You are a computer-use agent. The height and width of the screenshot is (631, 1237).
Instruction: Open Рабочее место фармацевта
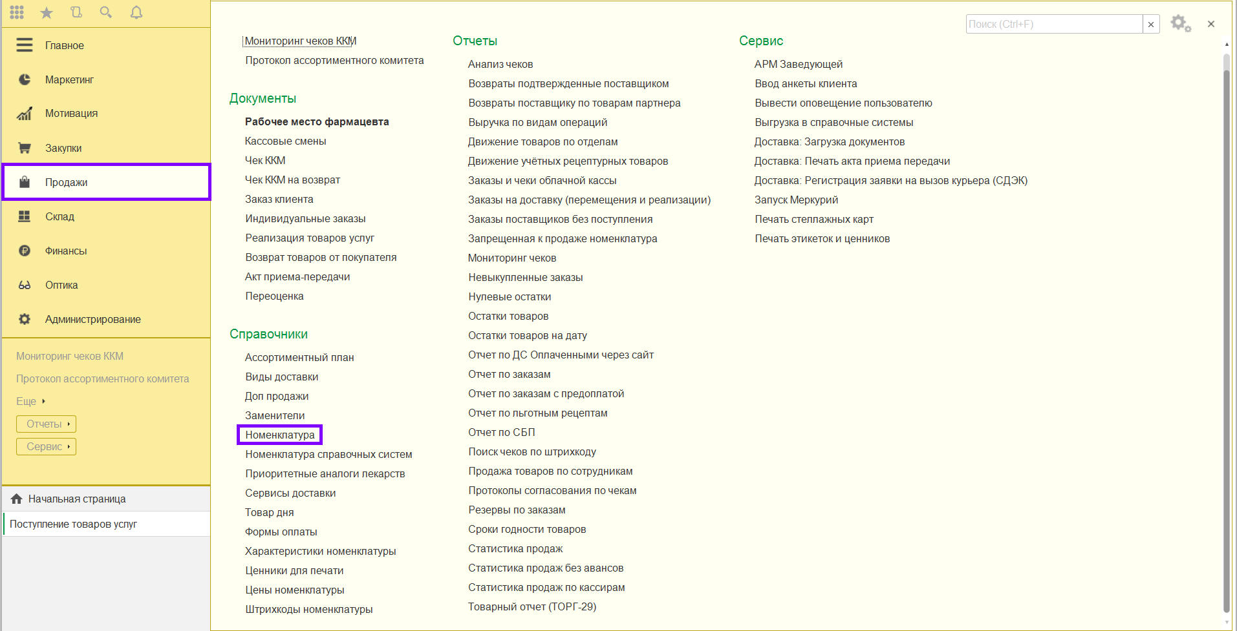point(316,121)
